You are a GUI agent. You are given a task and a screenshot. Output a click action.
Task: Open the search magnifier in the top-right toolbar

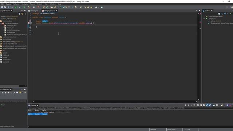pos(227,7)
